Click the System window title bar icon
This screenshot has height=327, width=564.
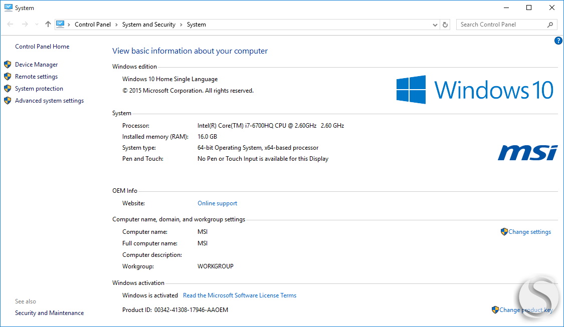pyautogui.click(x=9, y=8)
